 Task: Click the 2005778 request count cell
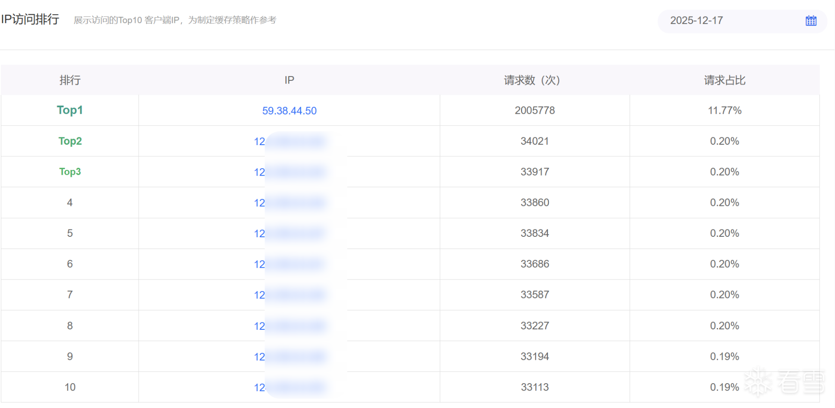pyautogui.click(x=534, y=111)
